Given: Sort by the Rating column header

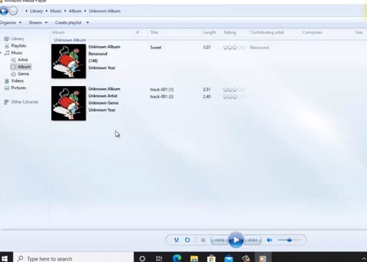Looking at the screenshot, I should [x=230, y=32].
